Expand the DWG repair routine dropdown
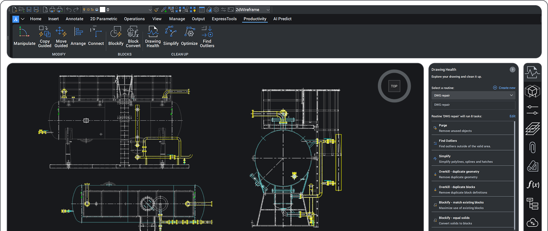This screenshot has width=548, height=231. 473,95
